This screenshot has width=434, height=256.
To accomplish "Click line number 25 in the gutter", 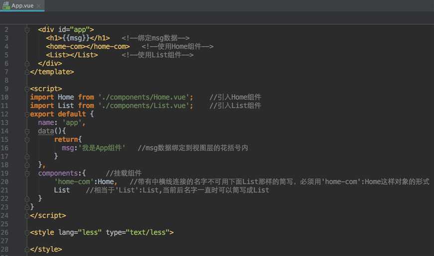I will pos(4,224).
